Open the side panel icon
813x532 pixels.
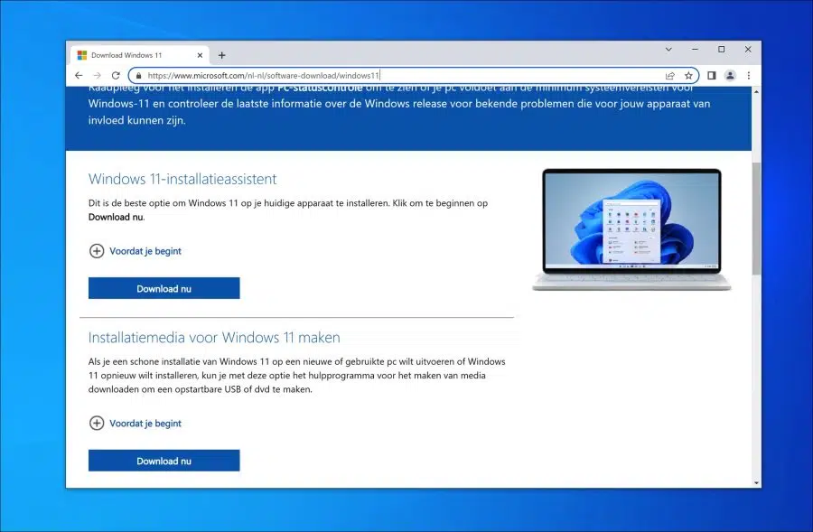(x=712, y=76)
